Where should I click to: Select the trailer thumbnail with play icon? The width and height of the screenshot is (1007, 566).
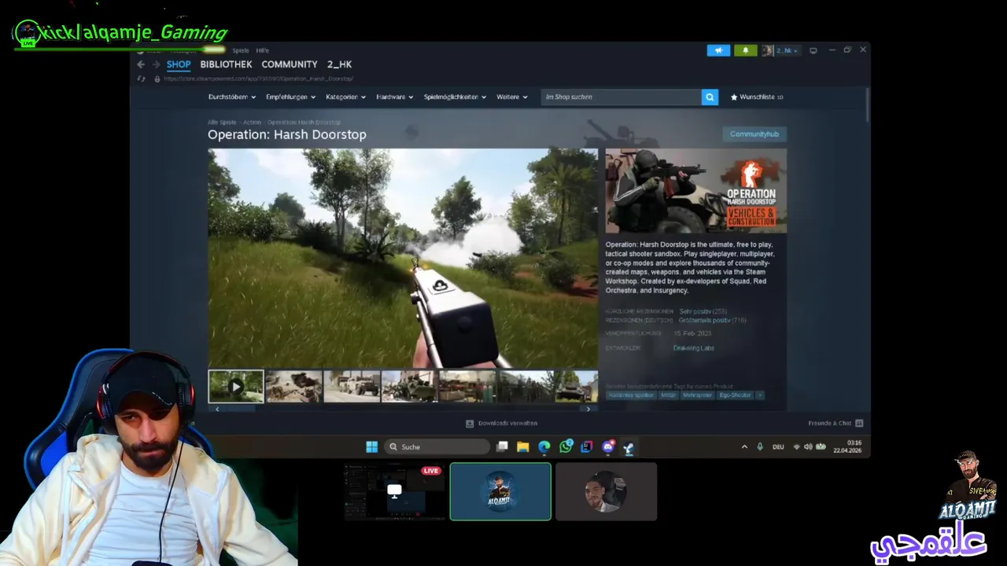pyautogui.click(x=236, y=386)
